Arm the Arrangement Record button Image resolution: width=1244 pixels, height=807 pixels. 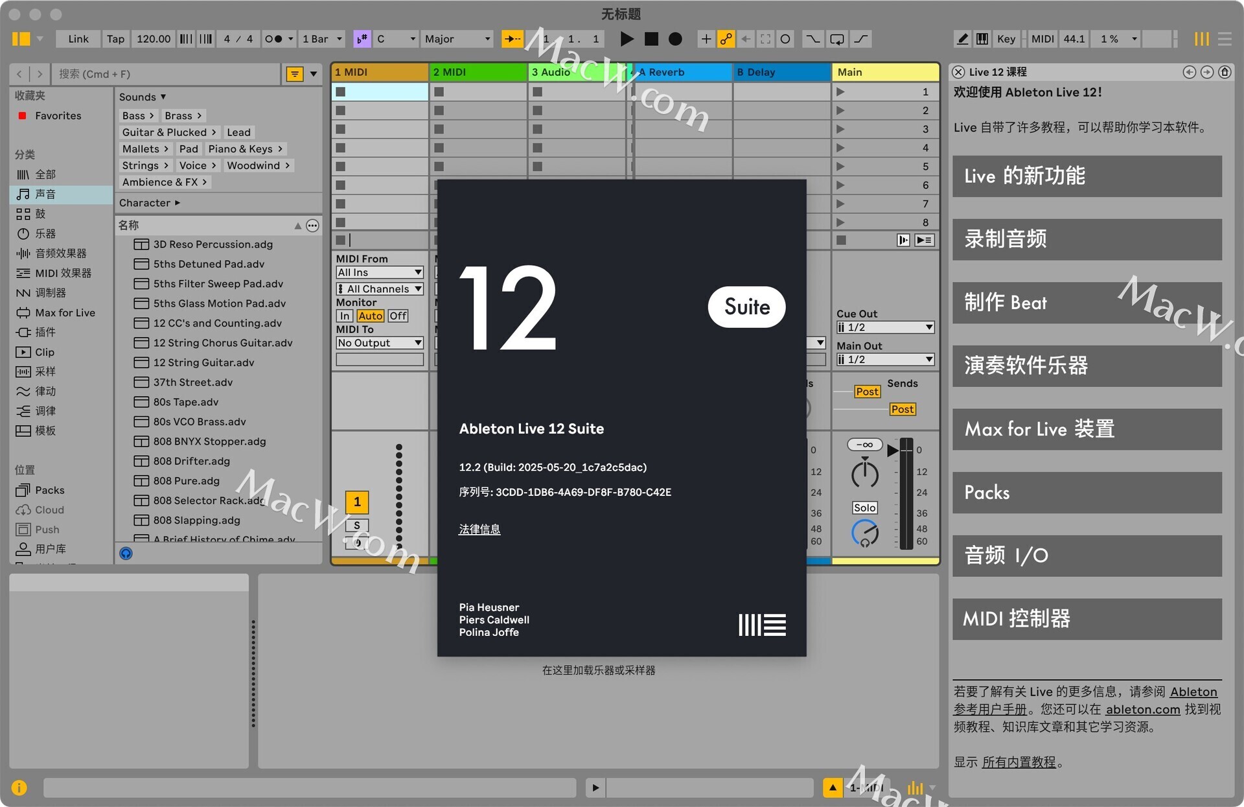[x=675, y=39]
